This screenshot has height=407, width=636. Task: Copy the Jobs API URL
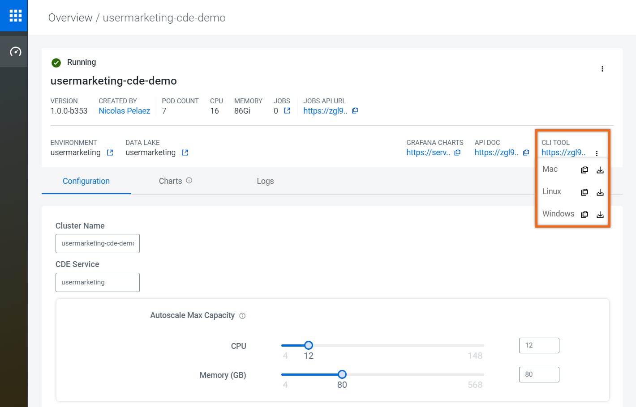355,111
